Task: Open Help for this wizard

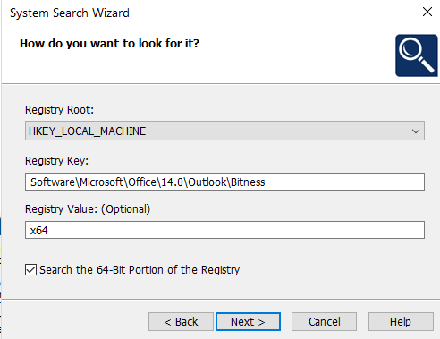Action: [401, 321]
